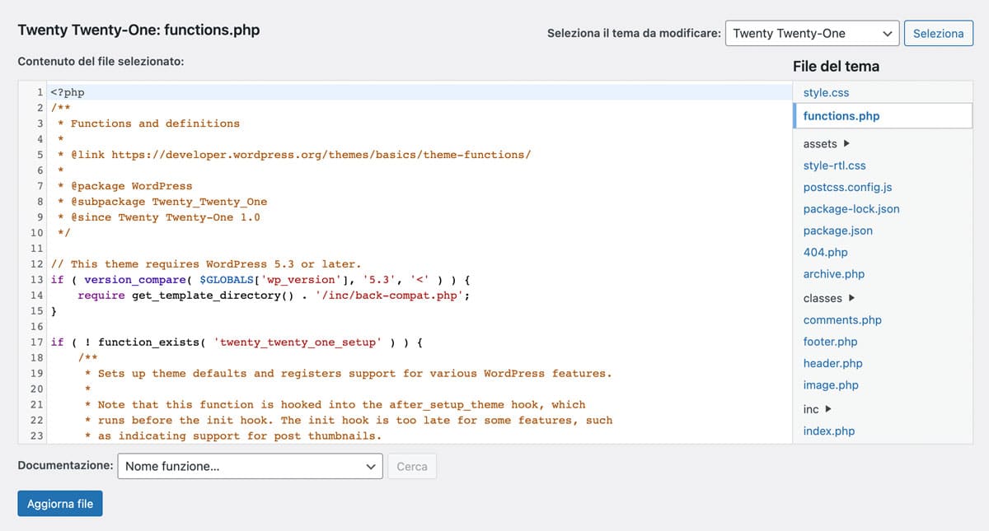The width and height of the screenshot is (989, 531).
Task: Click the '* Functions and definitions' comment line
Action: coord(148,123)
